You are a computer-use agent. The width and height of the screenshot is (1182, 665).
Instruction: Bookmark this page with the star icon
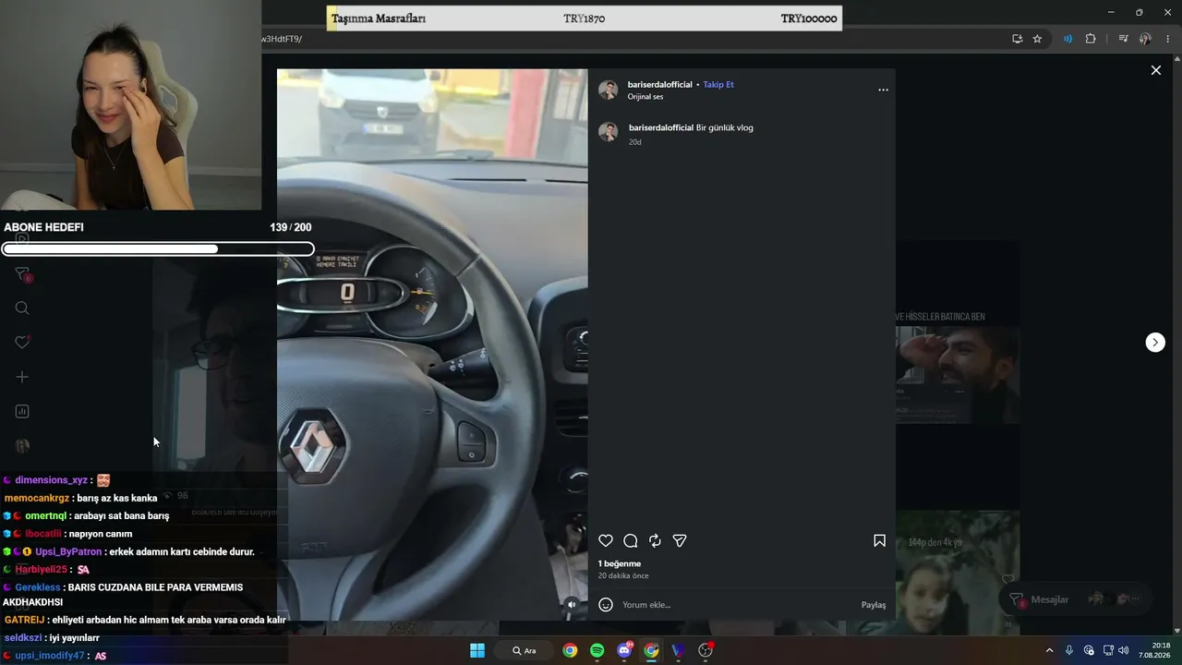click(x=1037, y=39)
